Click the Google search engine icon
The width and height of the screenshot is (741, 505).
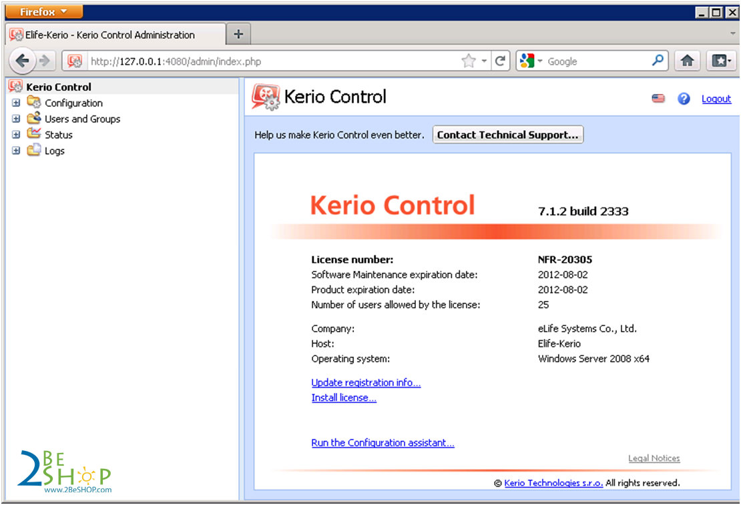(527, 61)
